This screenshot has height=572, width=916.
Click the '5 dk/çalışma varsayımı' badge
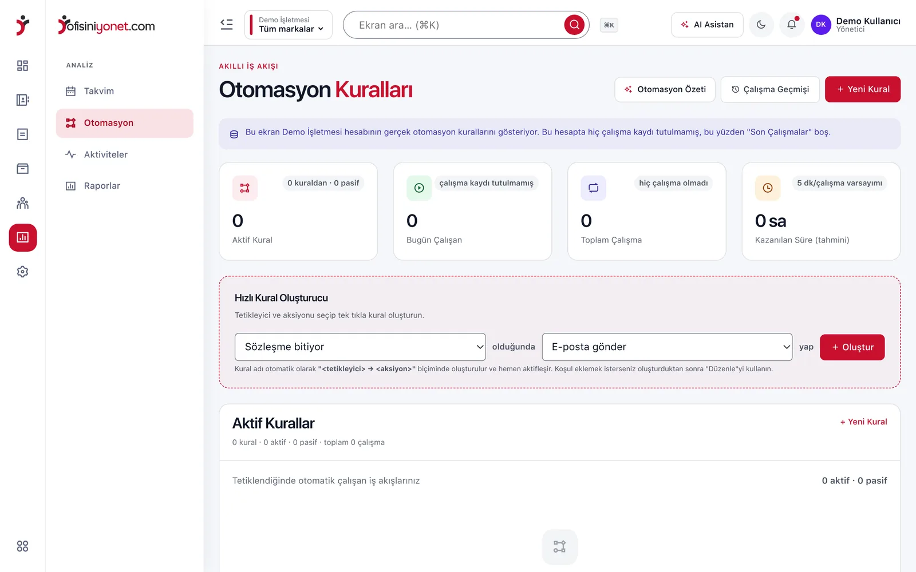[840, 183]
